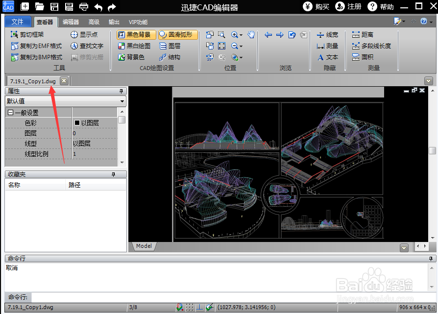Click the 名称 column header
The width and height of the screenshot is (438, 314).
[x=35, y=185]
